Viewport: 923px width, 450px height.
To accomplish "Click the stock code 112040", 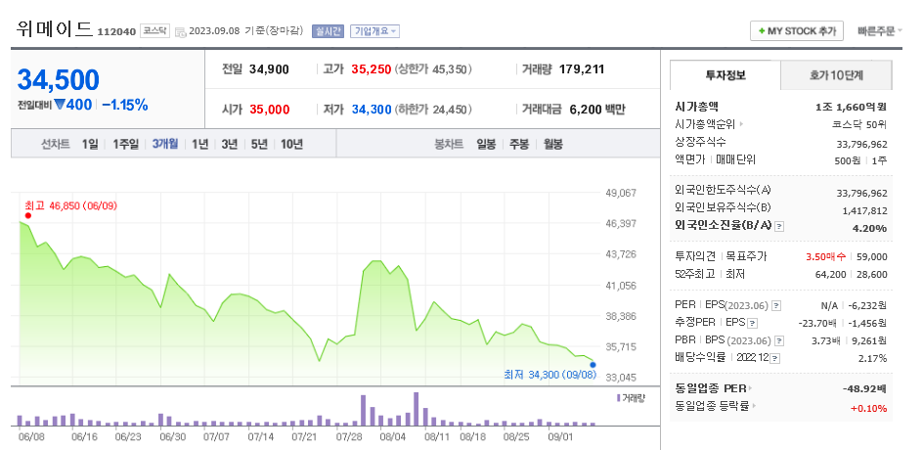I will point(116,32).
